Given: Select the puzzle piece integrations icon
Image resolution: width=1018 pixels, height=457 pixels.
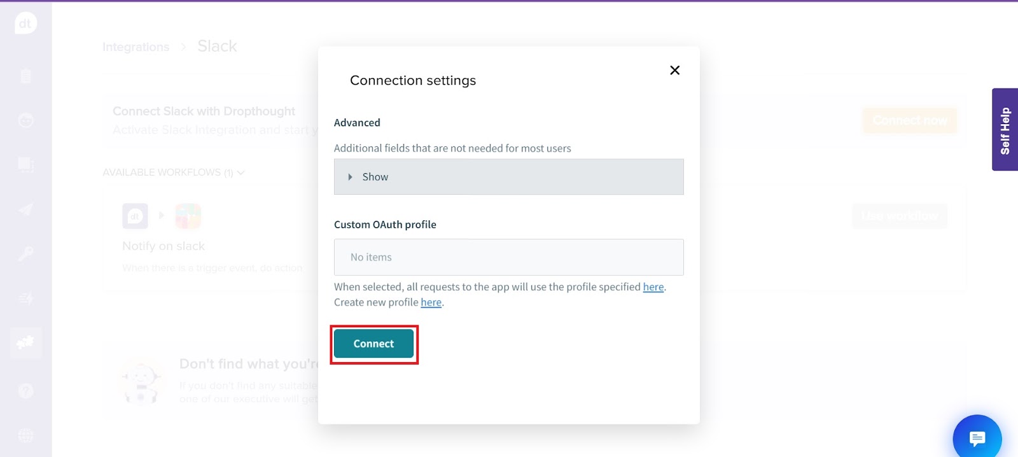Looking at the screenshot, I should (25, 343).
